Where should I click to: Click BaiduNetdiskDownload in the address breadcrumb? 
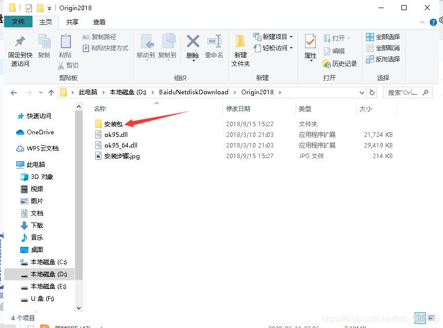point(194,92)
